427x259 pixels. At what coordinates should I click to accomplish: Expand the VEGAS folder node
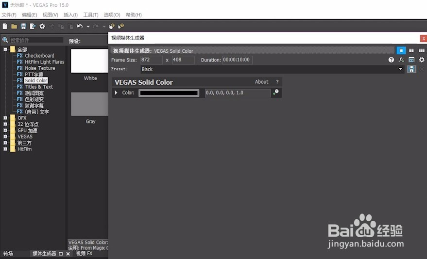pos(5,137)
